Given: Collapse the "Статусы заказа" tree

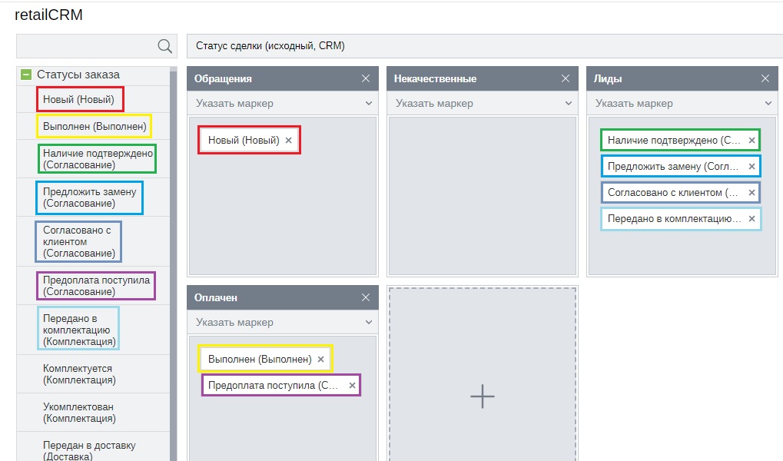Looking at the screenshot, I should (x=25, y=75).
